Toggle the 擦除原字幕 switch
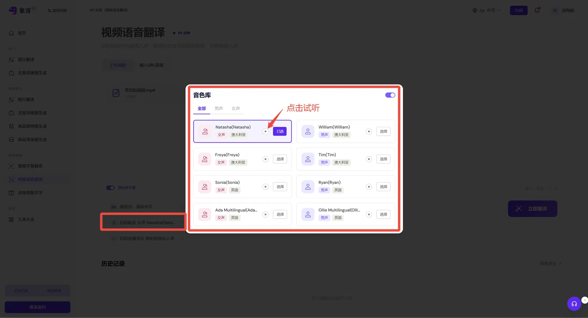The image size is (588, 318). [x=110, y=188]
